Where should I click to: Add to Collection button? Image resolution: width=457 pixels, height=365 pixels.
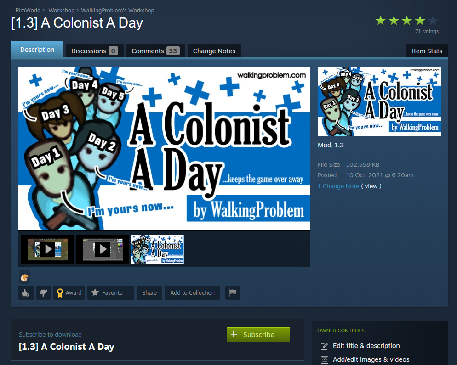tap(192, 293)
